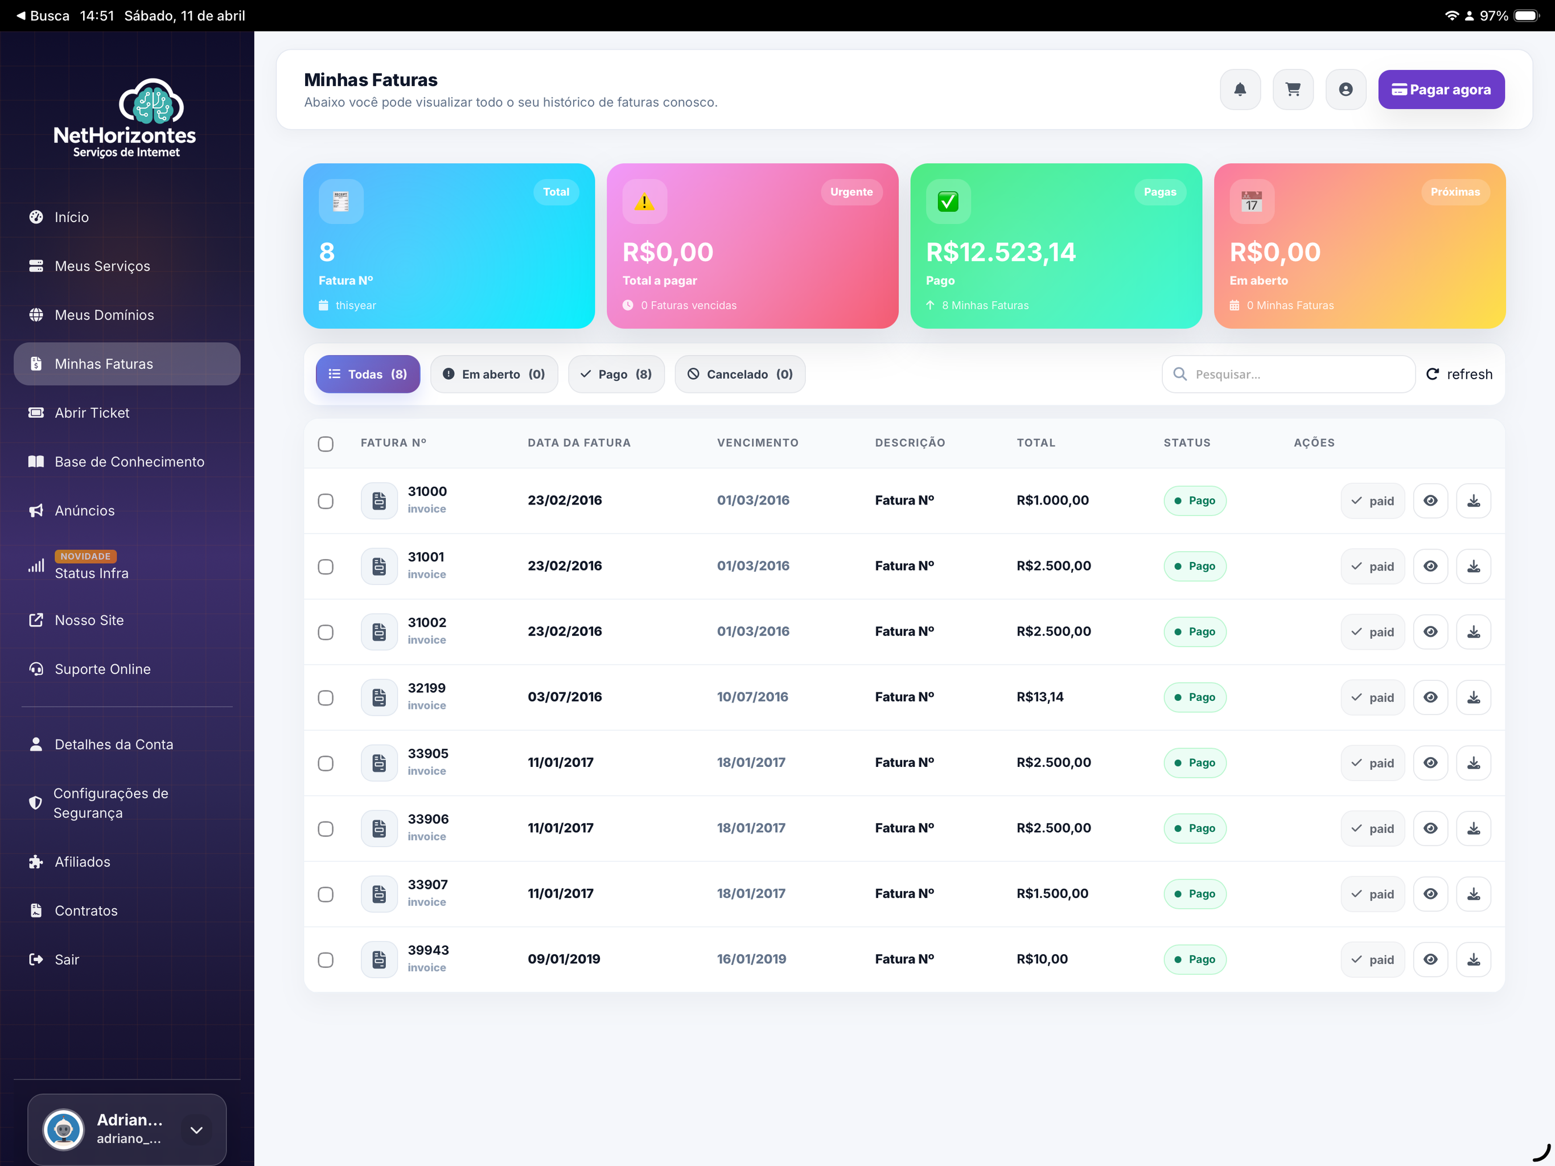The width and height of the screenshot is (1555, 1166).
Task: Download invoice 33906
Action: [x=1474, y=828]
